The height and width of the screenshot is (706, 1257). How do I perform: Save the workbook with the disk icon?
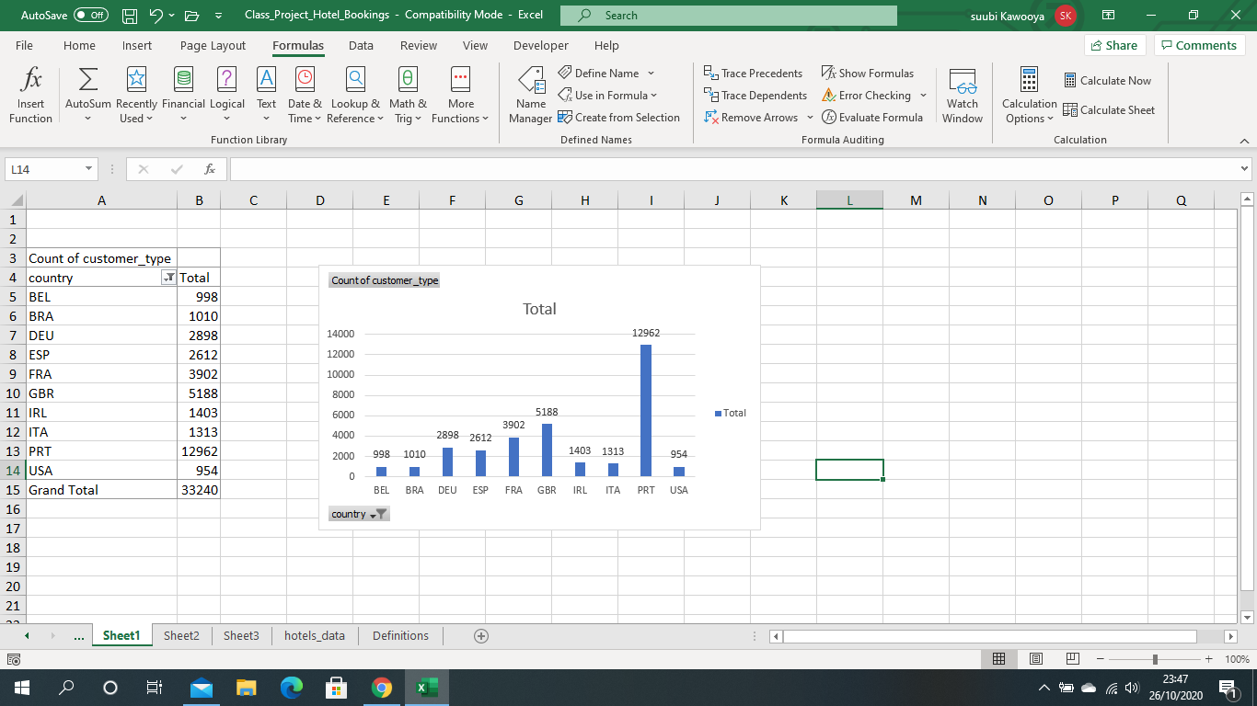[x=130, y=16]
